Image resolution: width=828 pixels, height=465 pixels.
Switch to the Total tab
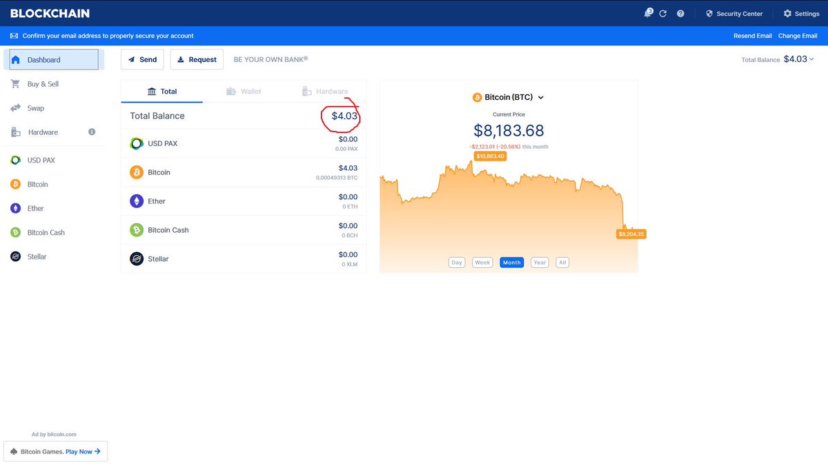[x=162, y=92]
